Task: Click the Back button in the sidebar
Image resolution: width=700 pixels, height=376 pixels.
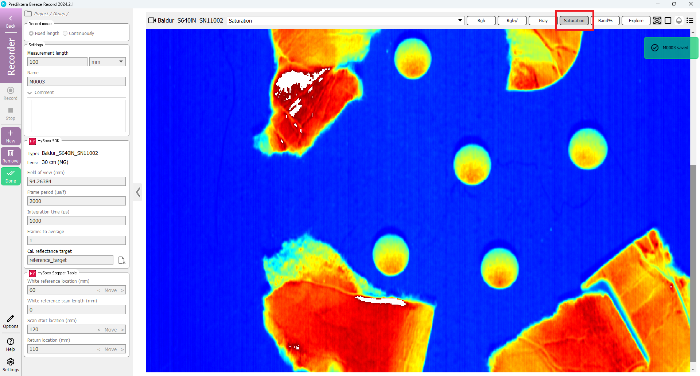Action: point(10,21)
